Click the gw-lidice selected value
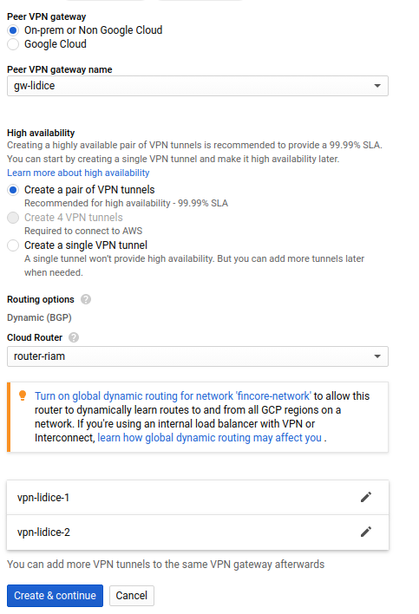 coord(35,86)
